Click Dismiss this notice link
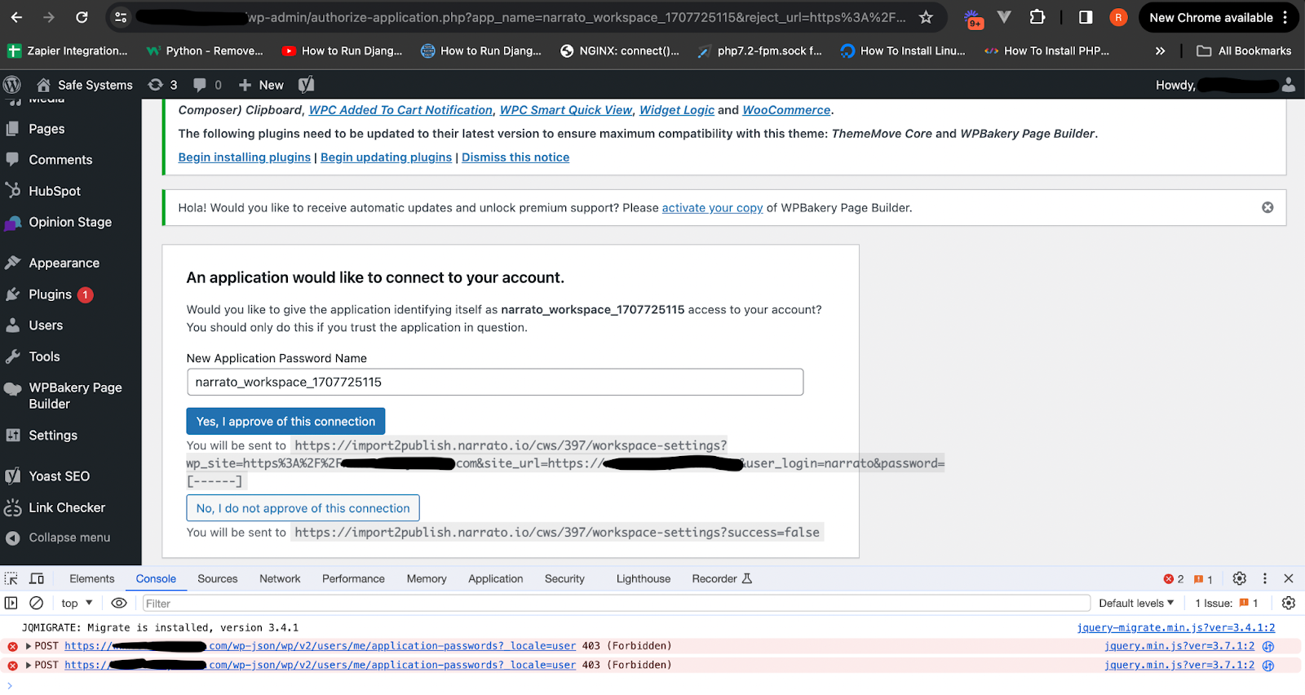 (515, 157)
